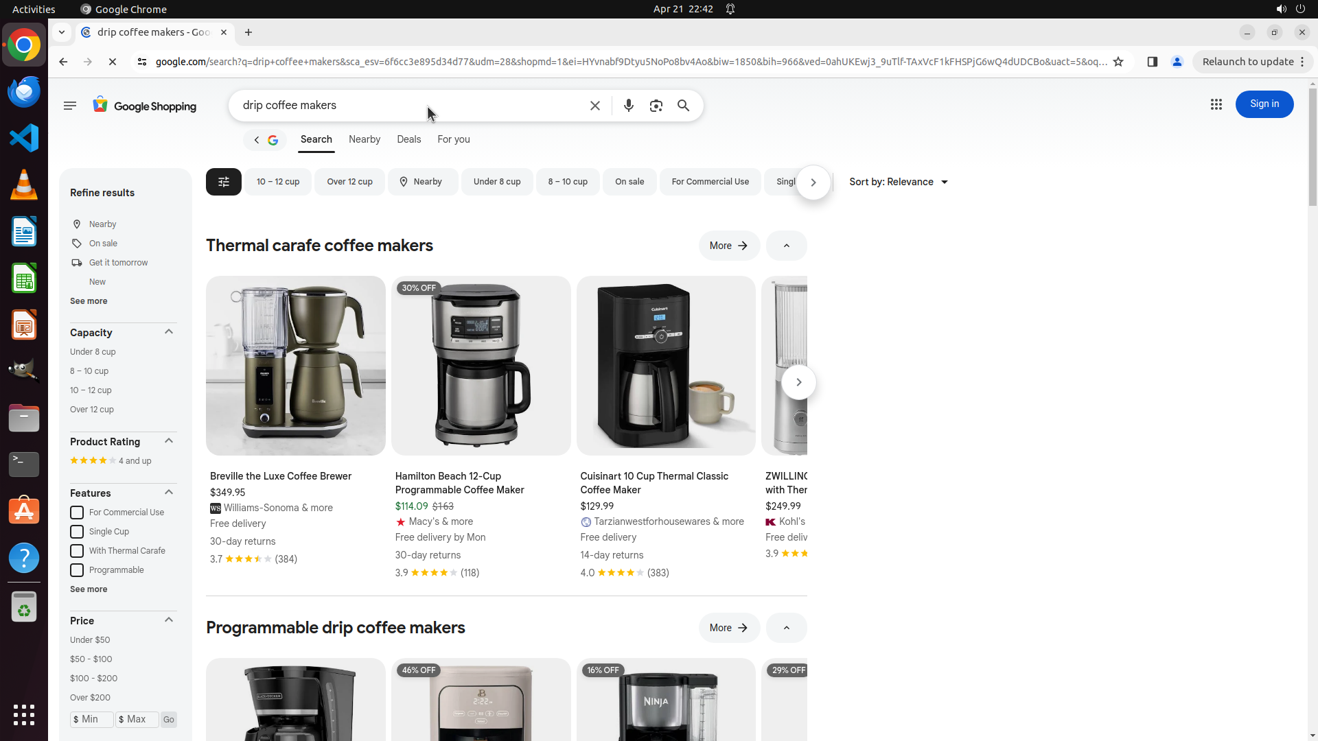Switch to the Nearby tab
Screen dimensions: 1318x741
[364, 139]
